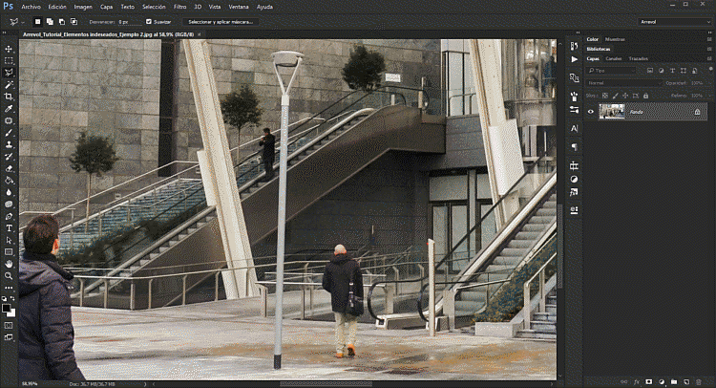Screen dimensions: 716x388
Task: Choose Add to selection mode
Action: (50, 21)
